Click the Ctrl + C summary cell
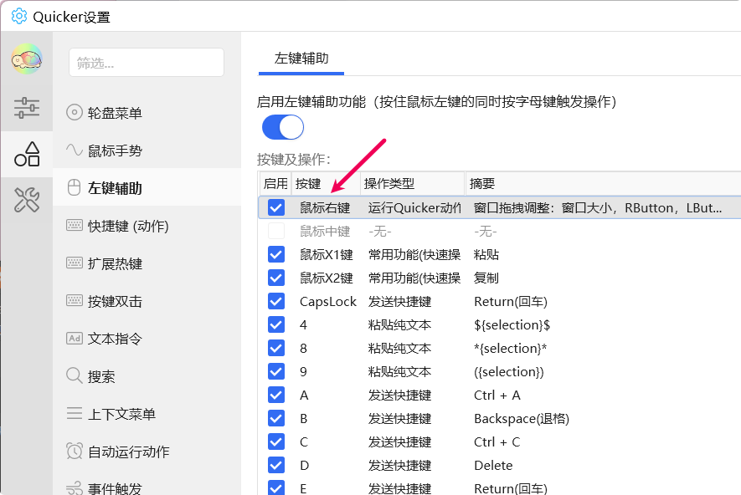 (497, 442)
